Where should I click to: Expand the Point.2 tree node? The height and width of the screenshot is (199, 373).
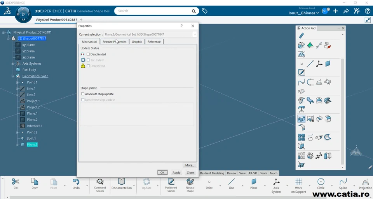click(x=17, y=132)
